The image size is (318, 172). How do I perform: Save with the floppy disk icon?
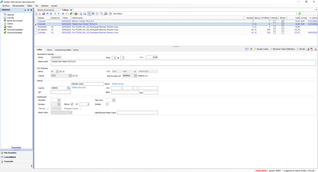click(x=43, y=14)
